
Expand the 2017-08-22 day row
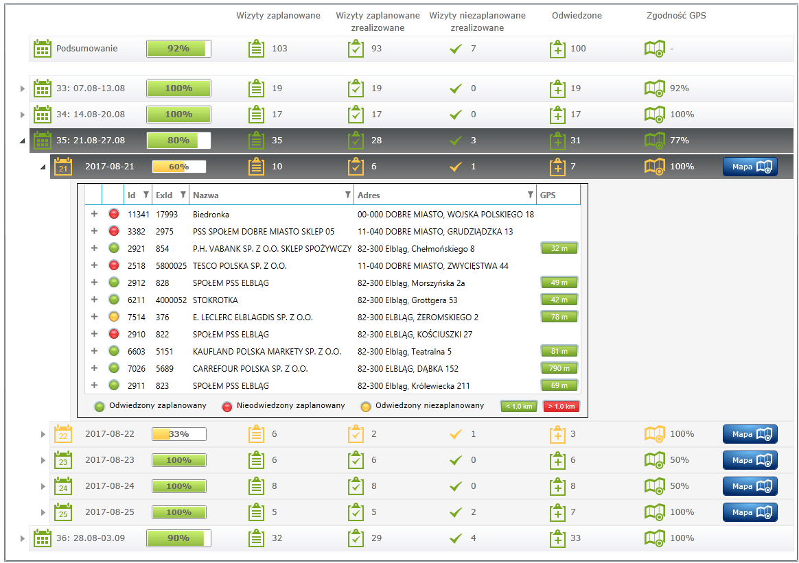(x=43, y=435)
